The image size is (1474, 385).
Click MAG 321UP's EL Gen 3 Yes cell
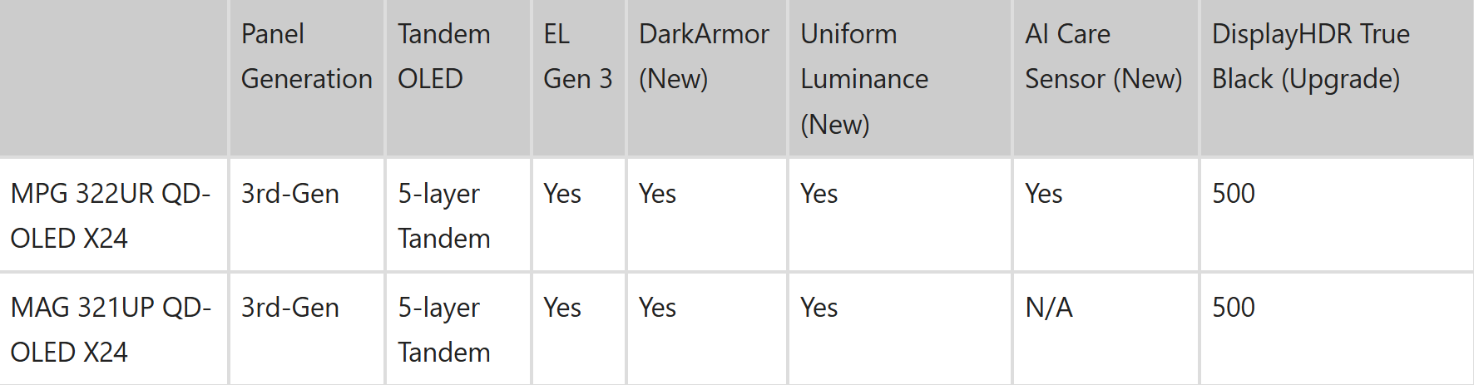coord(562,308)
